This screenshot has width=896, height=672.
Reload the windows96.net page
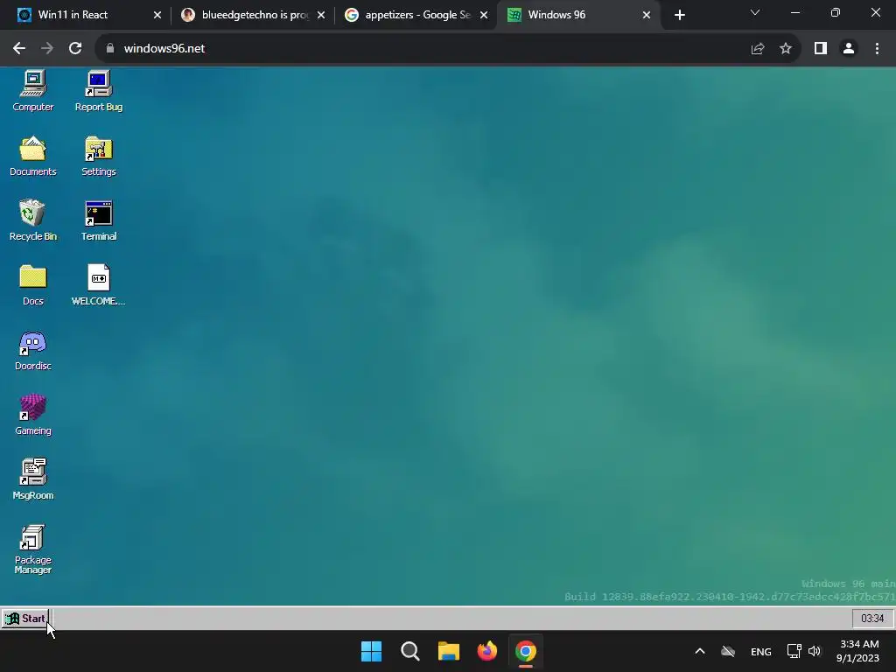coord(75,49)
